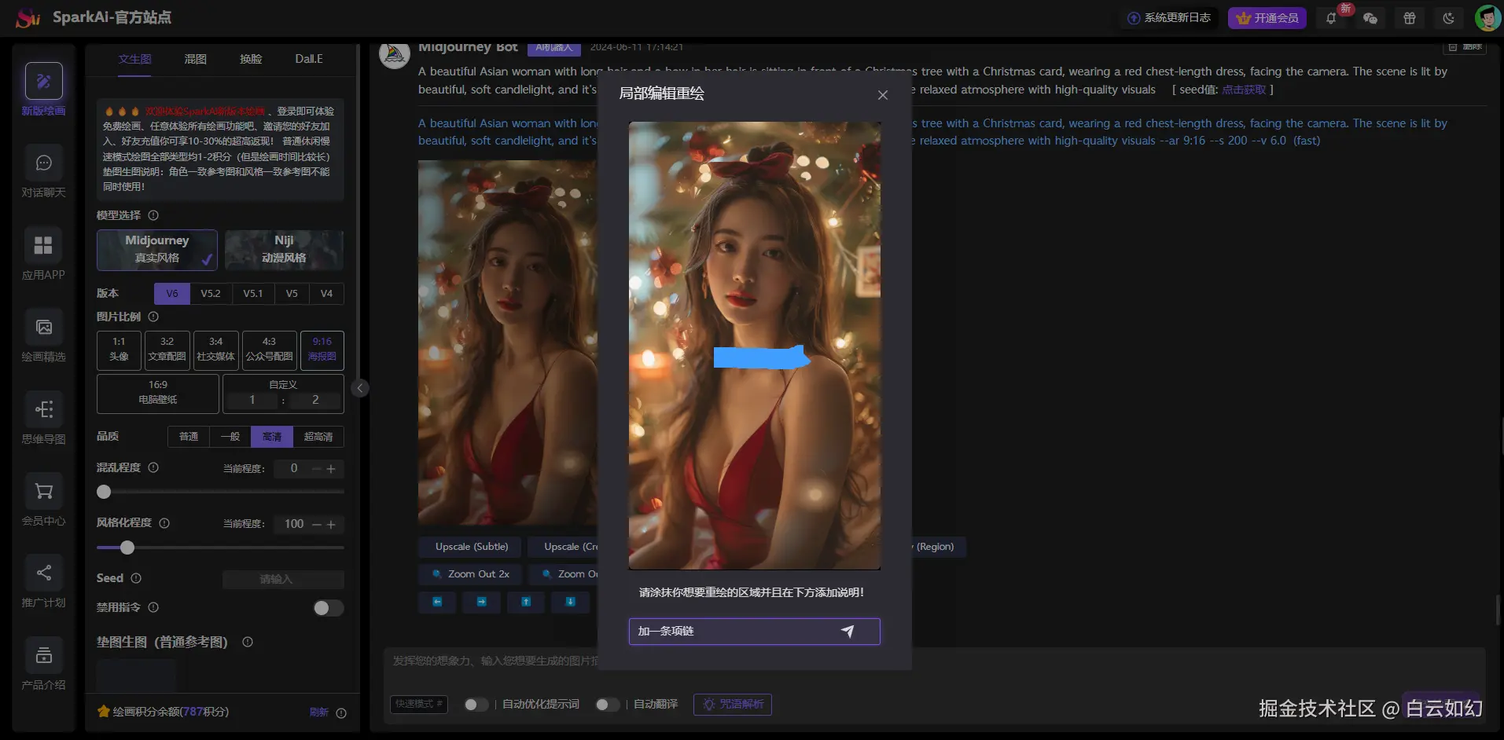Open the 快速模式 mode selector

click(417, 705)
